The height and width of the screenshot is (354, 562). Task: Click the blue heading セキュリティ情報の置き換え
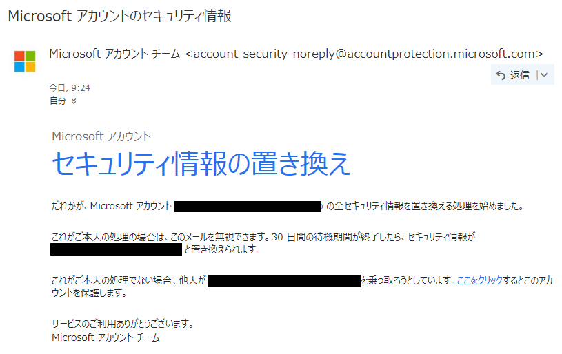pos(201,164)
